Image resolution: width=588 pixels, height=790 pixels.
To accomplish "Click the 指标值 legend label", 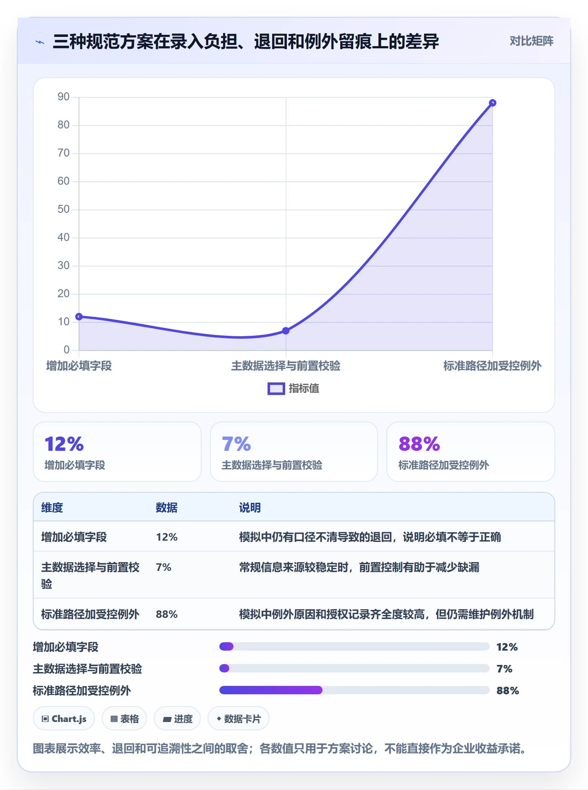I will pos(304,389).
